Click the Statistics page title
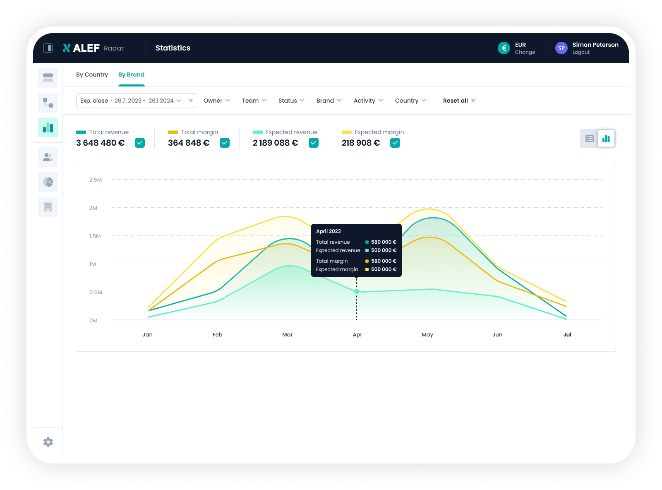The image size is (662, 490). (173, 48)
